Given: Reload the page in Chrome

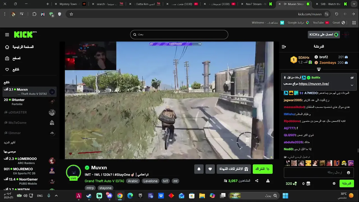Looking at the screenshot, I should 337,14.
